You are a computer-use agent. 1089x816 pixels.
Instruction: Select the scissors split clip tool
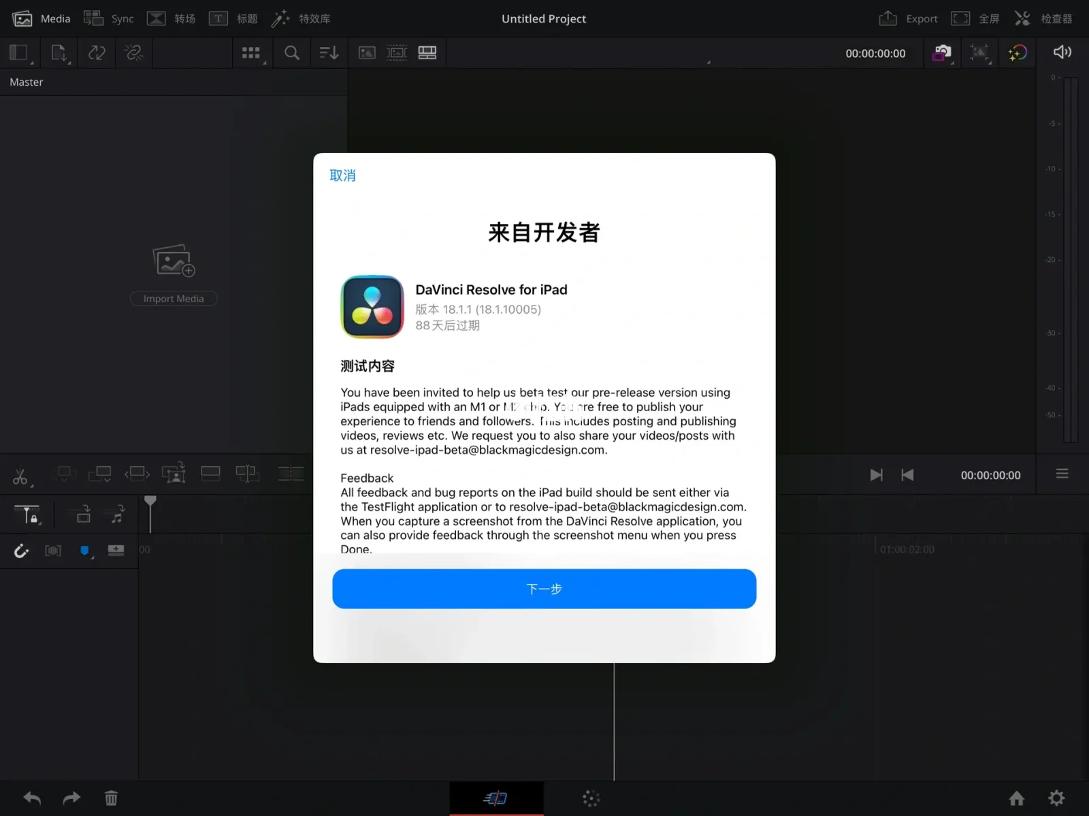coord(20,476)
